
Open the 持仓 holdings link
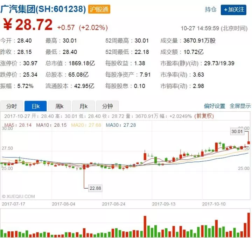[x=210, y=9]
